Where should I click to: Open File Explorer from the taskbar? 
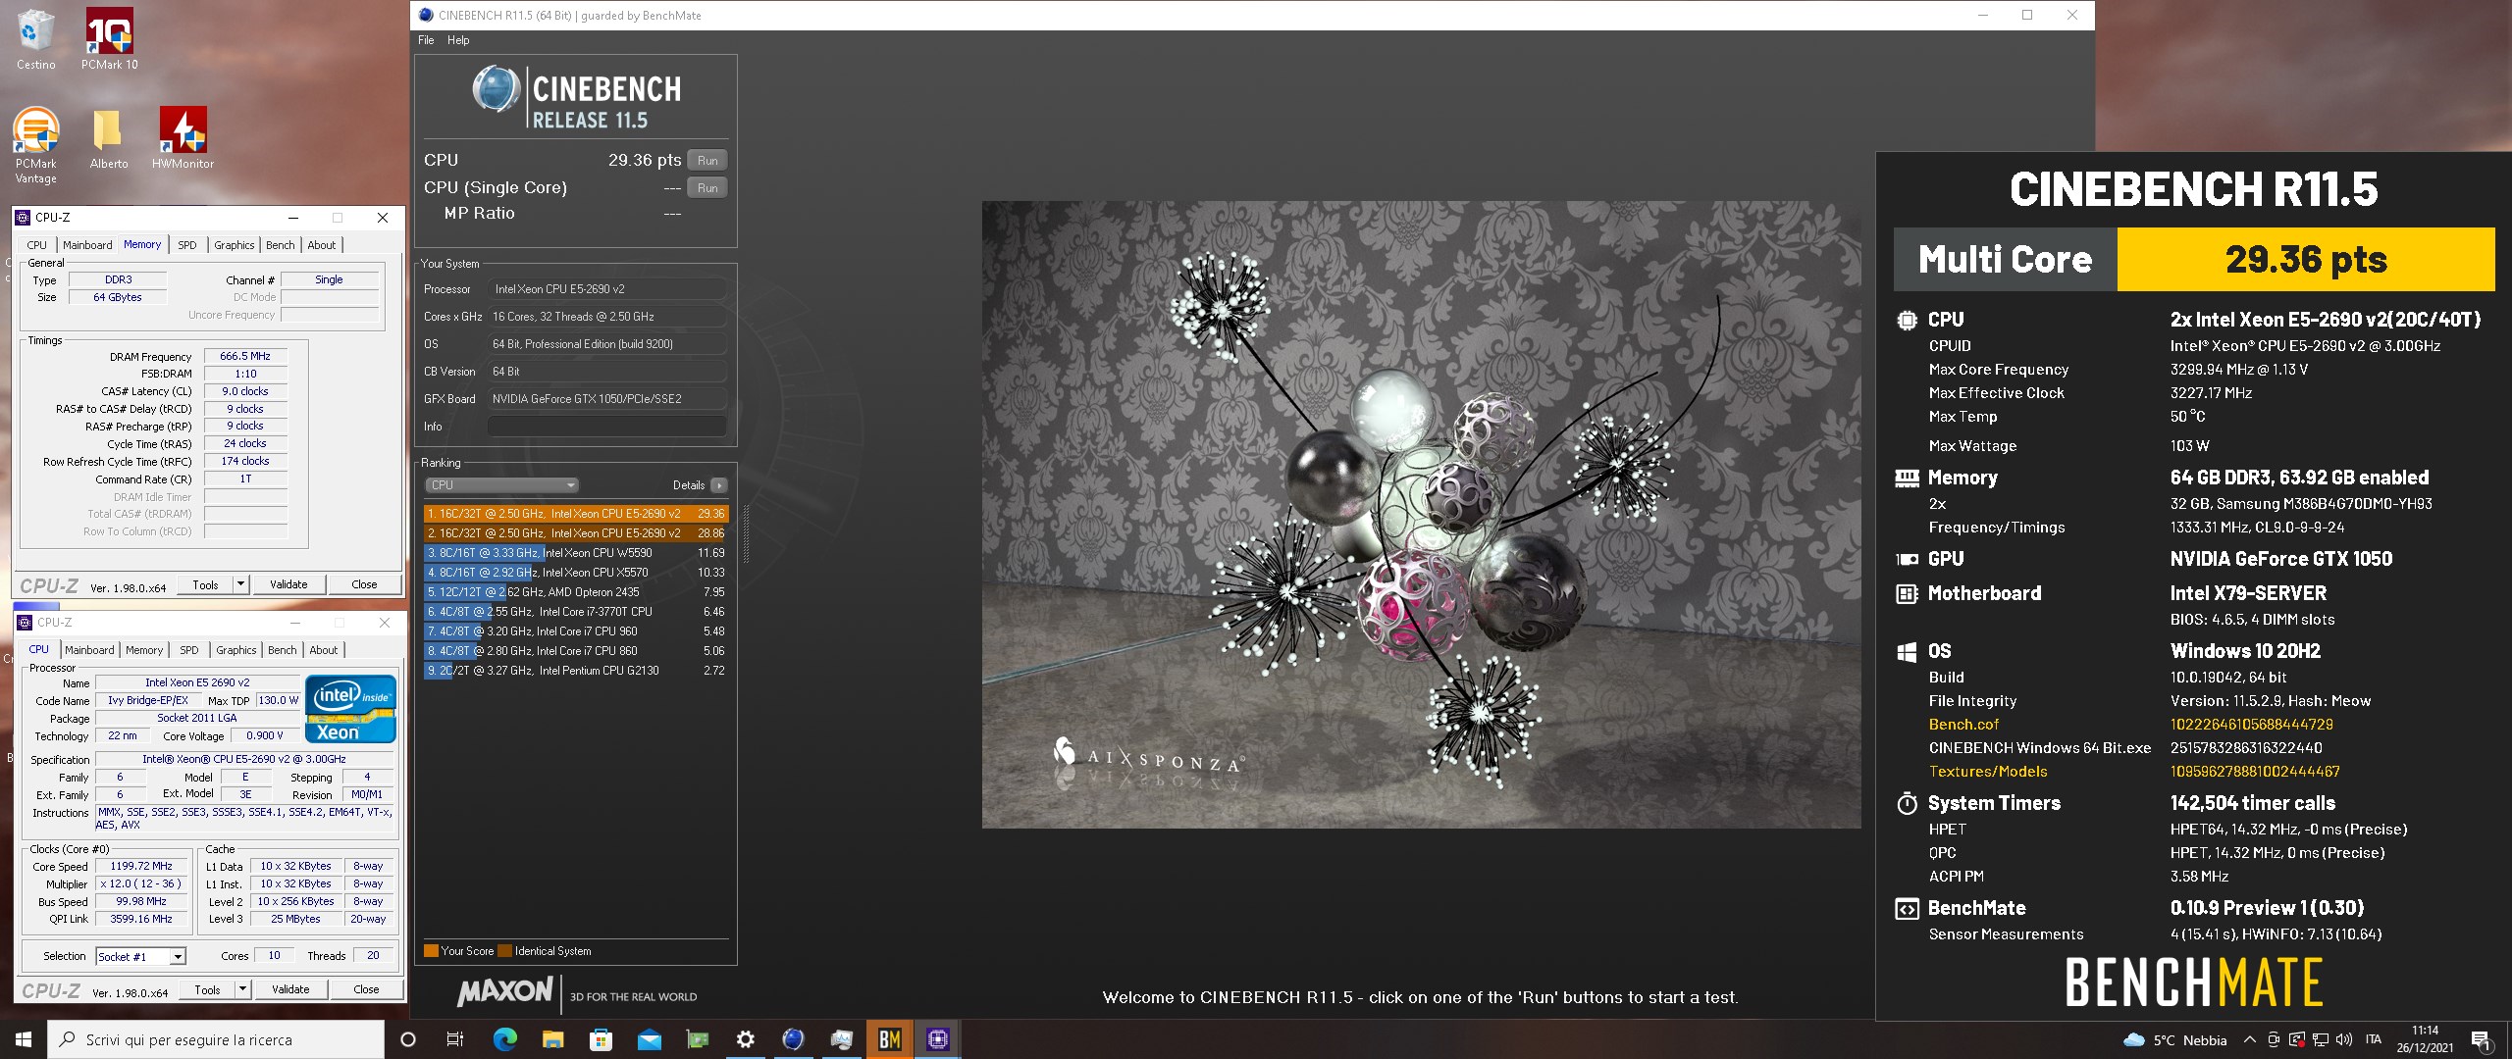pos(552,1039)
